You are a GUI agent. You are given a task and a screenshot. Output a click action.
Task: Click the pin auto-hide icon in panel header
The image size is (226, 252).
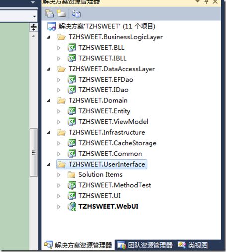[206, 2]
